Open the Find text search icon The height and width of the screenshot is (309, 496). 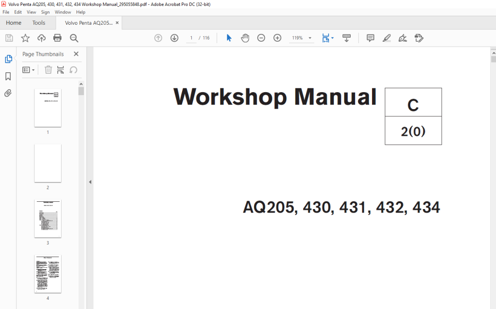pos(74,38)
